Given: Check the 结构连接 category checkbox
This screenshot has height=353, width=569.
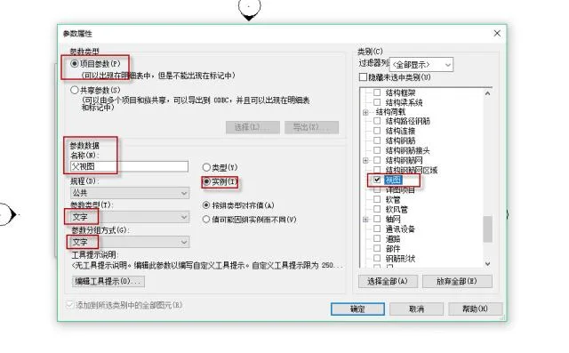Looking at the screenshot, I should [377, 131].
